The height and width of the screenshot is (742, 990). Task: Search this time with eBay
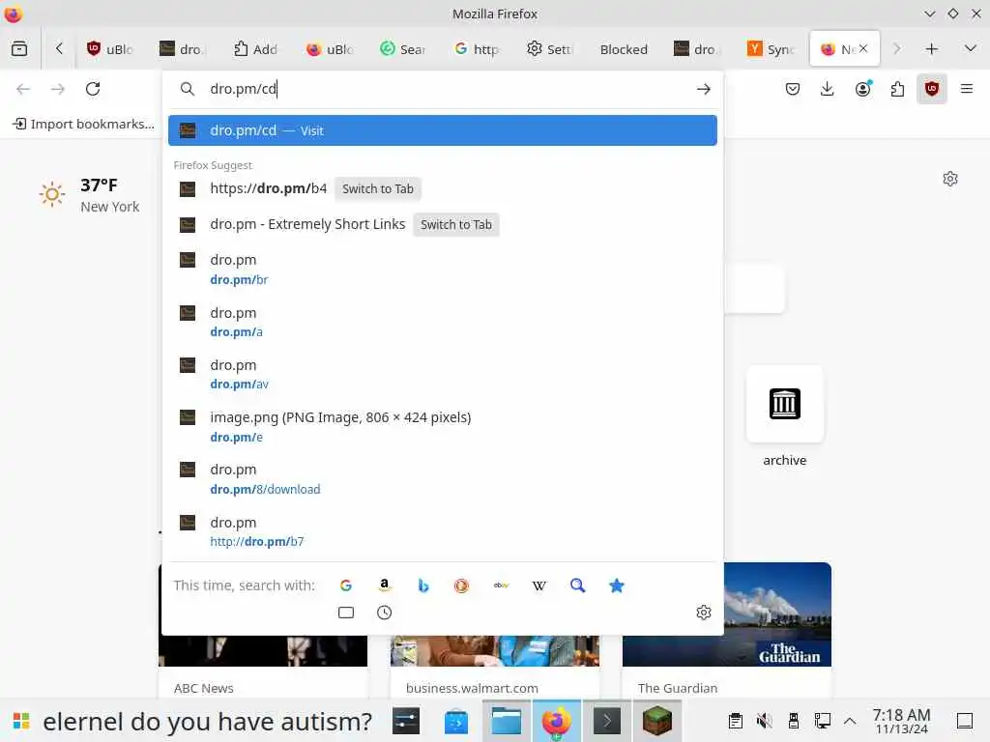click(x=501, y=585)
